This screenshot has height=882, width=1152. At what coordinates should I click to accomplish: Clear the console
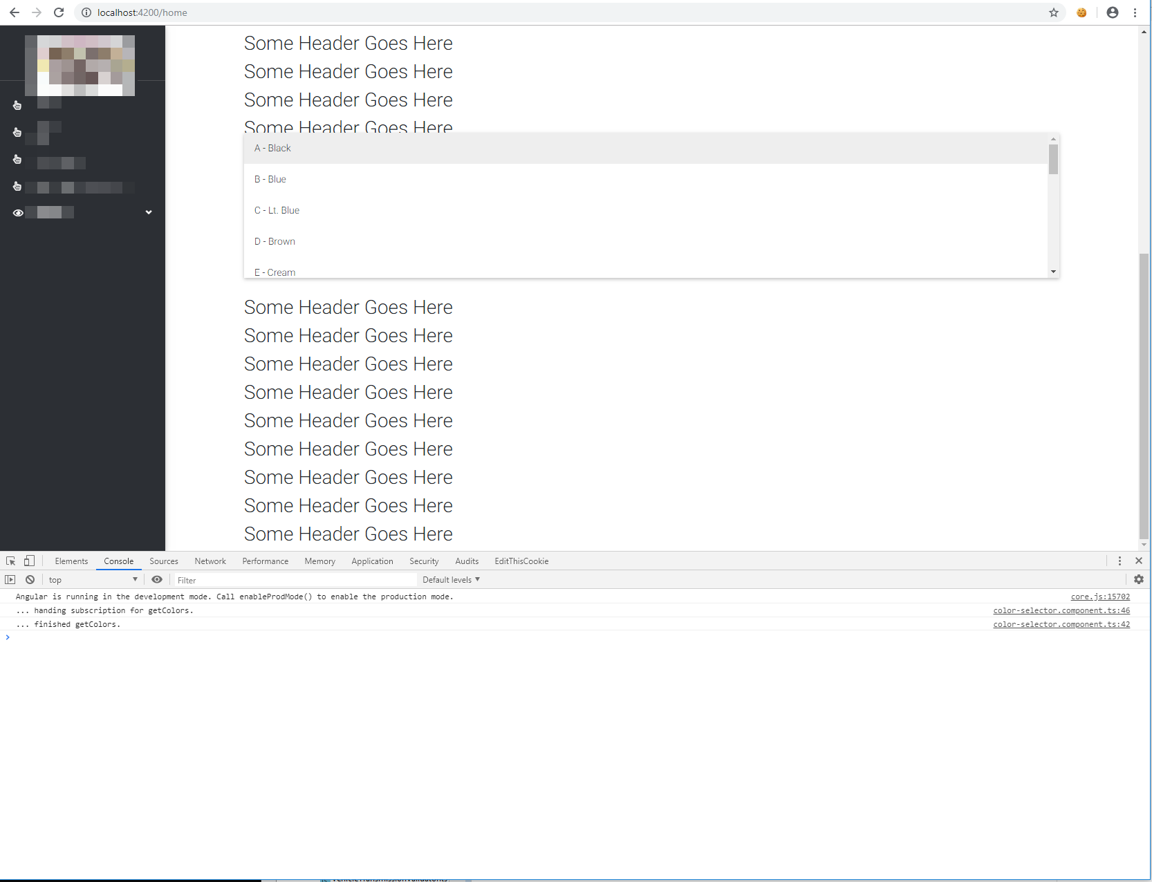(30, 580)
